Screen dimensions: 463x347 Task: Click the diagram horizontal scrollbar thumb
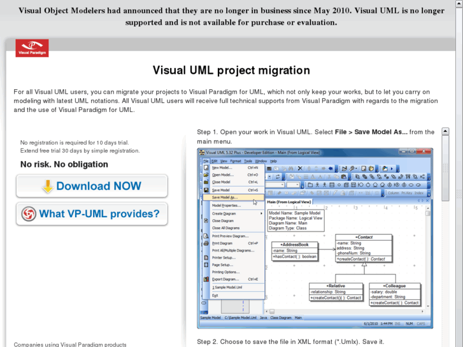[x=272, y=311]
